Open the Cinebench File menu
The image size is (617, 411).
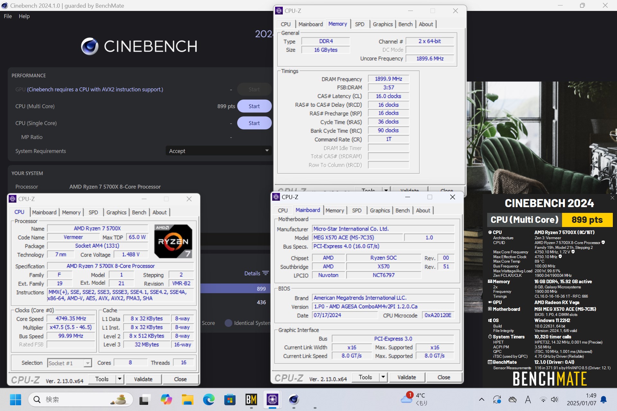[x=8, y=16]
